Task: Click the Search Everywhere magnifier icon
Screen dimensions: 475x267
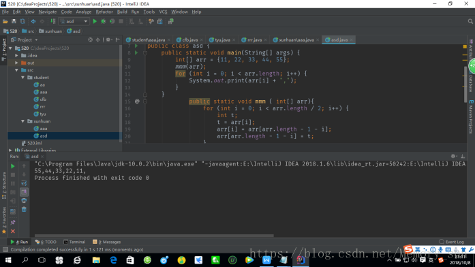Action: point(470,22)
